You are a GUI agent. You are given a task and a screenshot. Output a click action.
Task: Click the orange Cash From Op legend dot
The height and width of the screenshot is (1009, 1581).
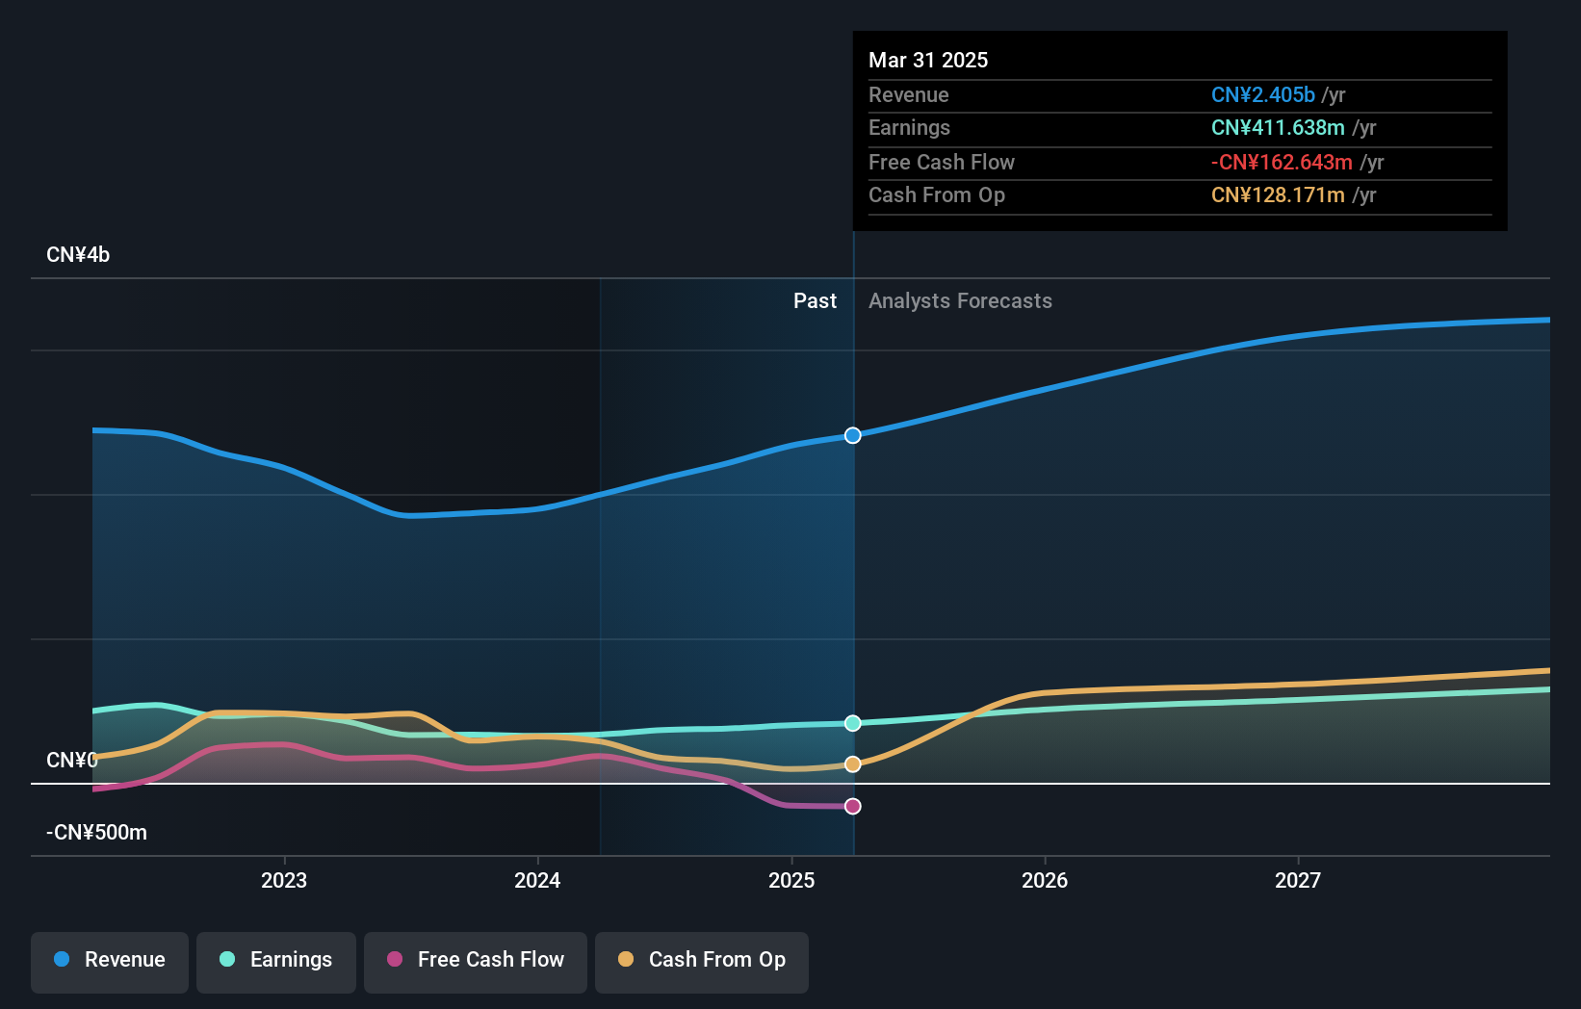(x=626, y=959)
